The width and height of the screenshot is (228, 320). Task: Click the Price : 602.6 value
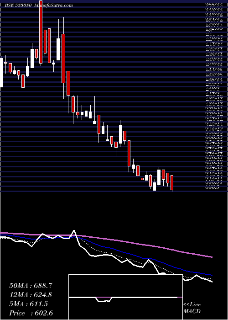pos(31,313)
